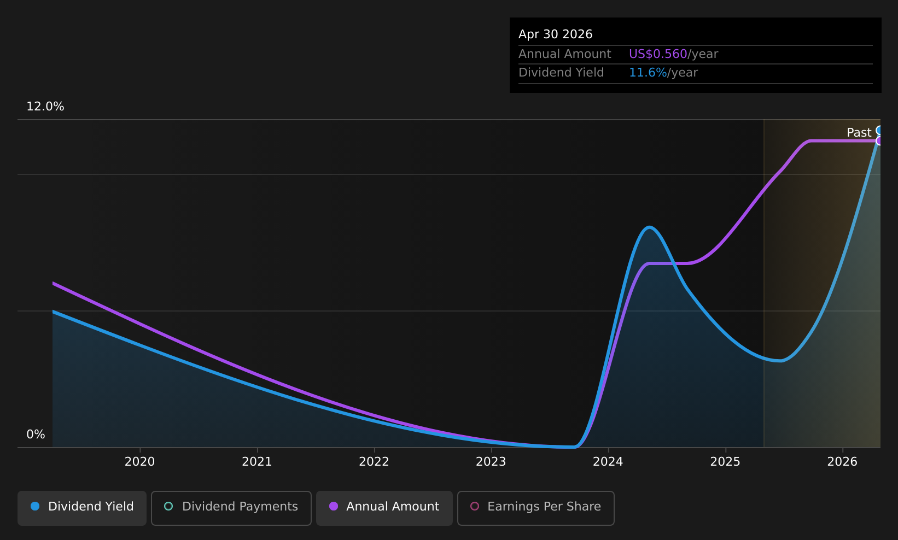Click the 2021 x-axis label
The image size is (898, 540).
coord(257,462)
